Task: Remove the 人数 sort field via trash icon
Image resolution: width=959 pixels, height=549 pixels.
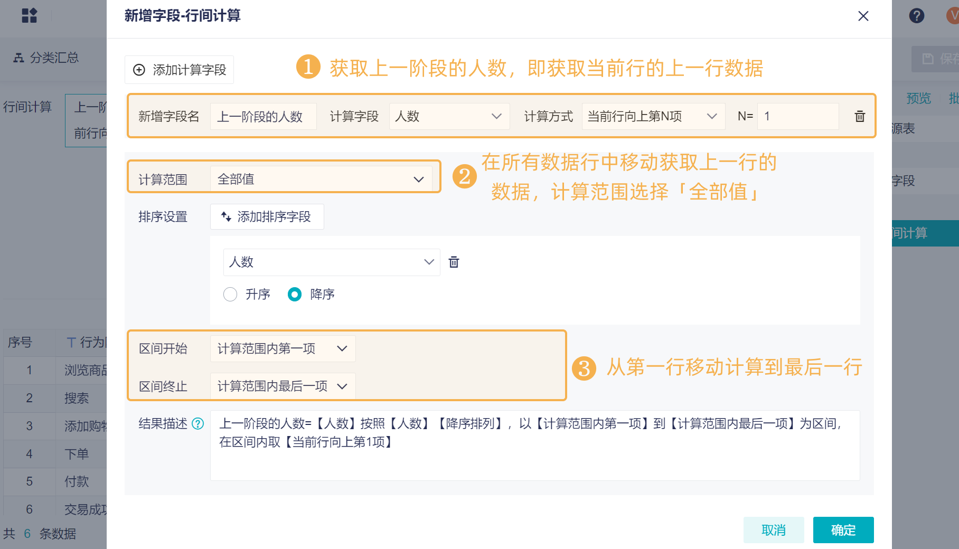Action: coord(454,262)
